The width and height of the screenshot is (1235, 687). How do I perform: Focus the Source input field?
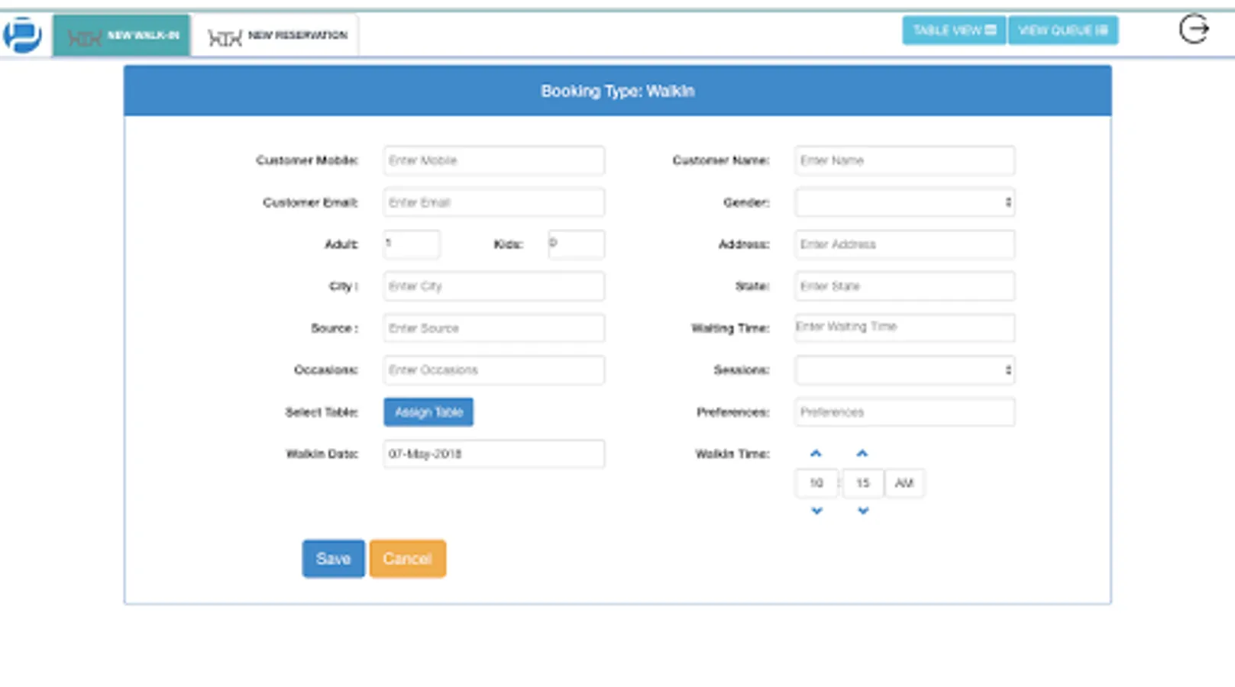click(x=494, y=328)
